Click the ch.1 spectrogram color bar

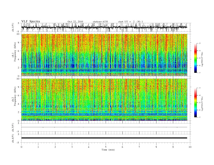point(196,58)
